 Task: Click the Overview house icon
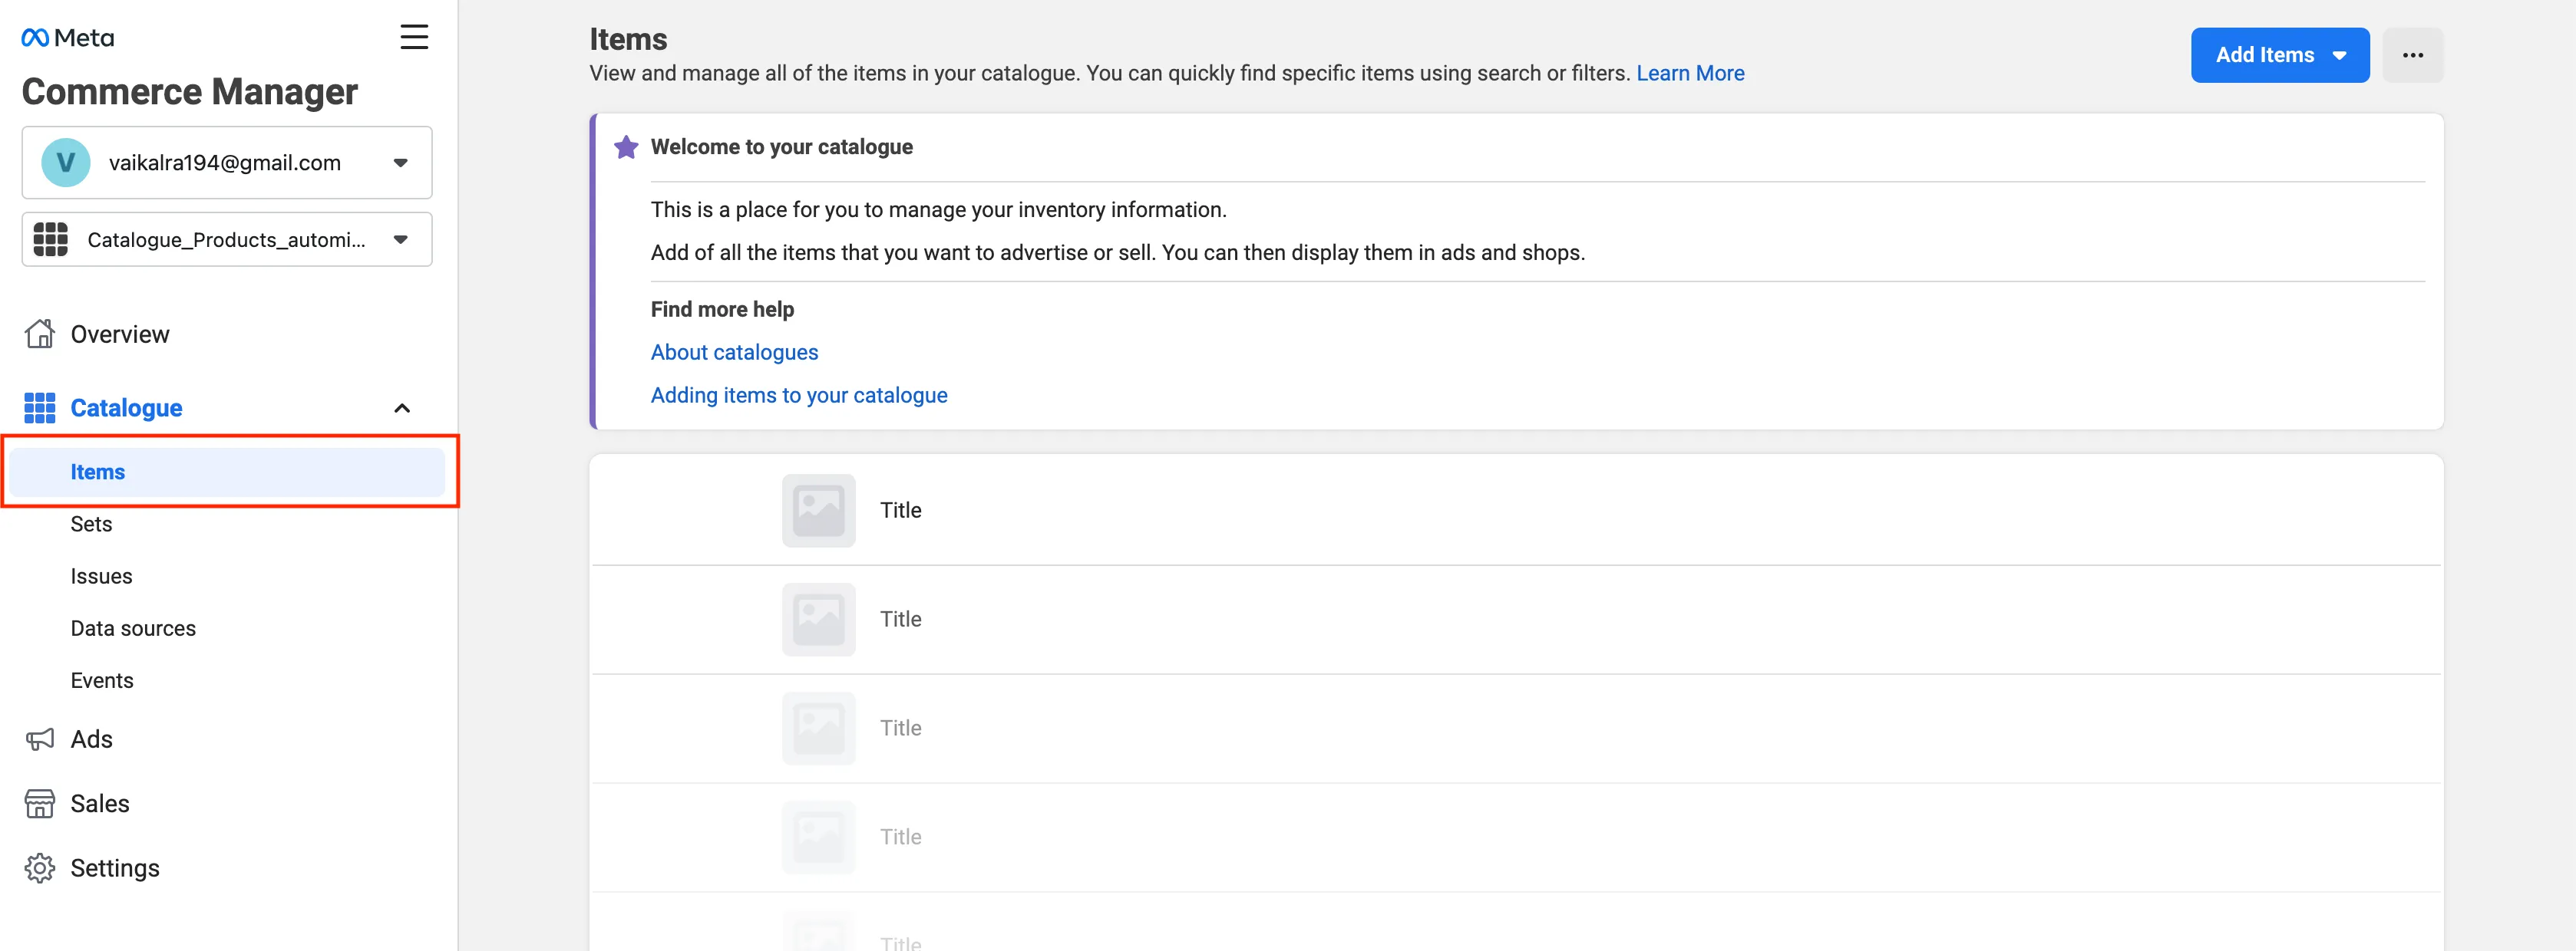tap(40, 334)
